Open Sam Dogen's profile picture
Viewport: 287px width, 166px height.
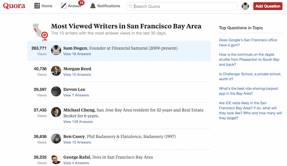click(x=56, y=50)
